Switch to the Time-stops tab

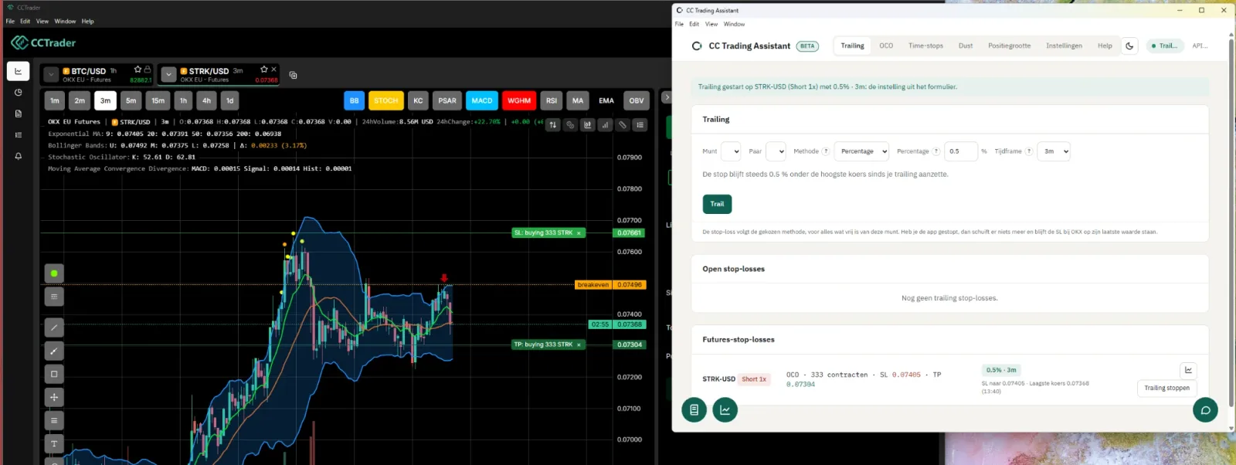click(x=925, y=46)
